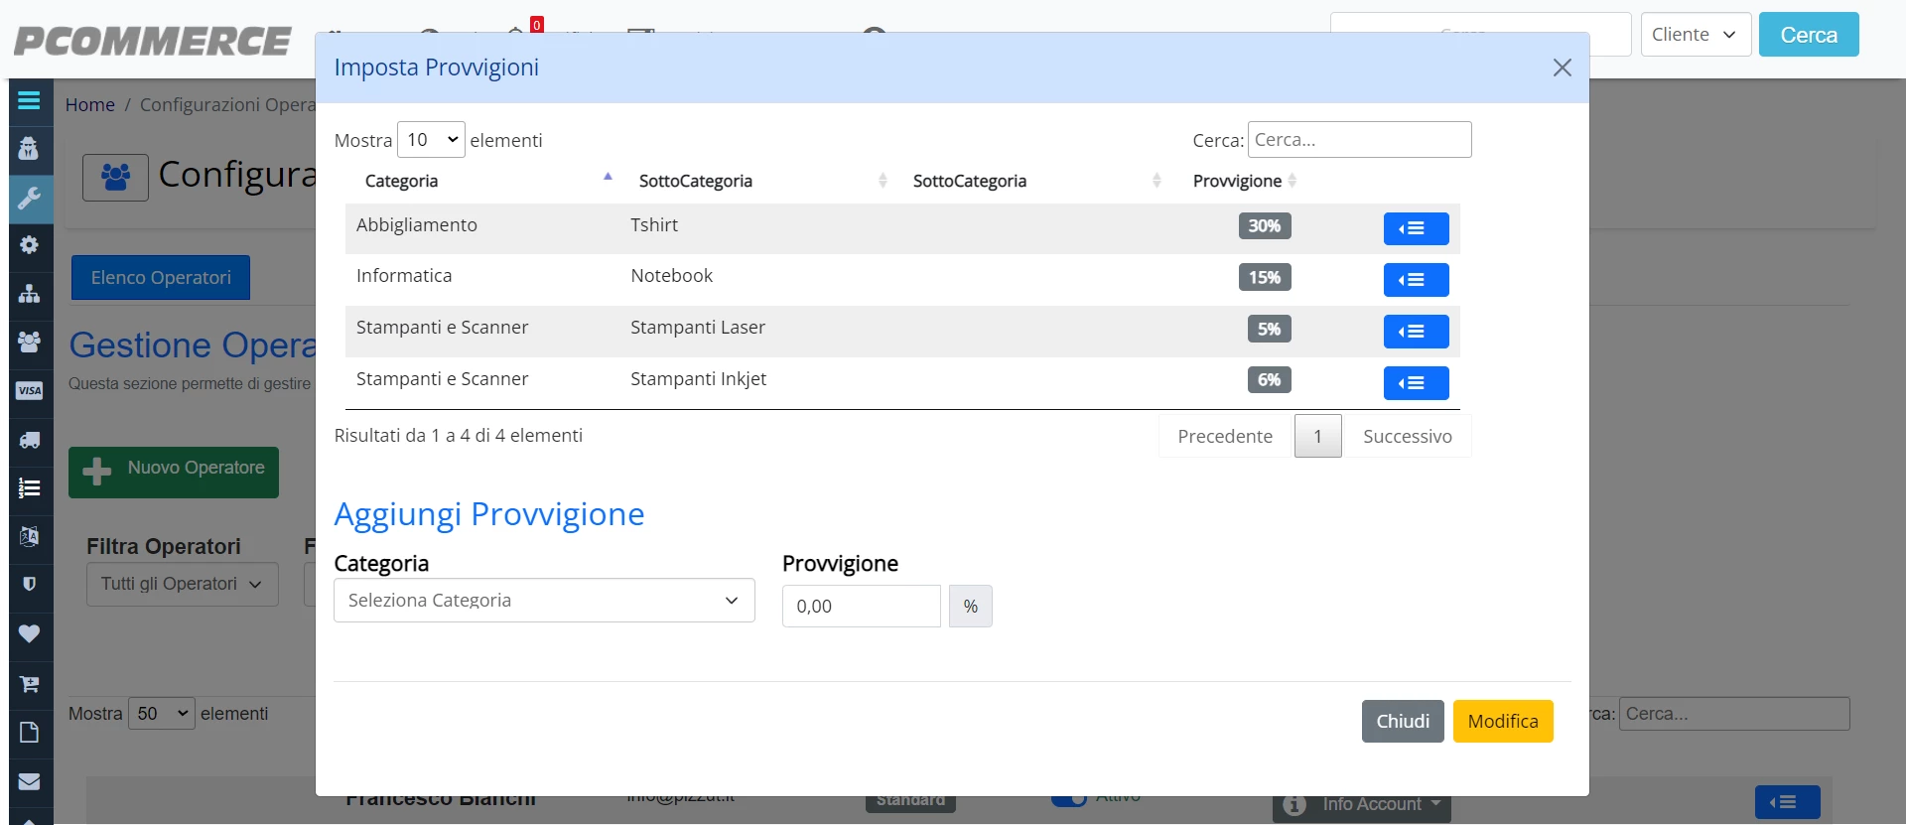The image size is (1906, 825).
Task: Click the numbered list icon in sidebar
Action: (29, 487)
